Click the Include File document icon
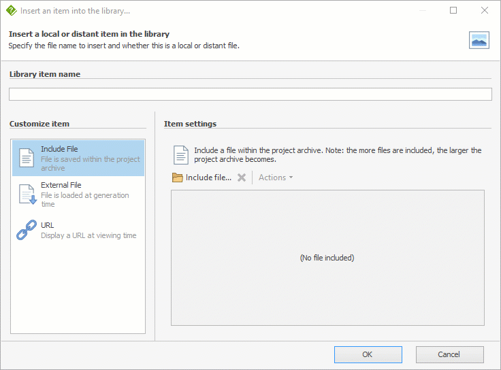Screen dimensions: 501x370 [27, 158]
